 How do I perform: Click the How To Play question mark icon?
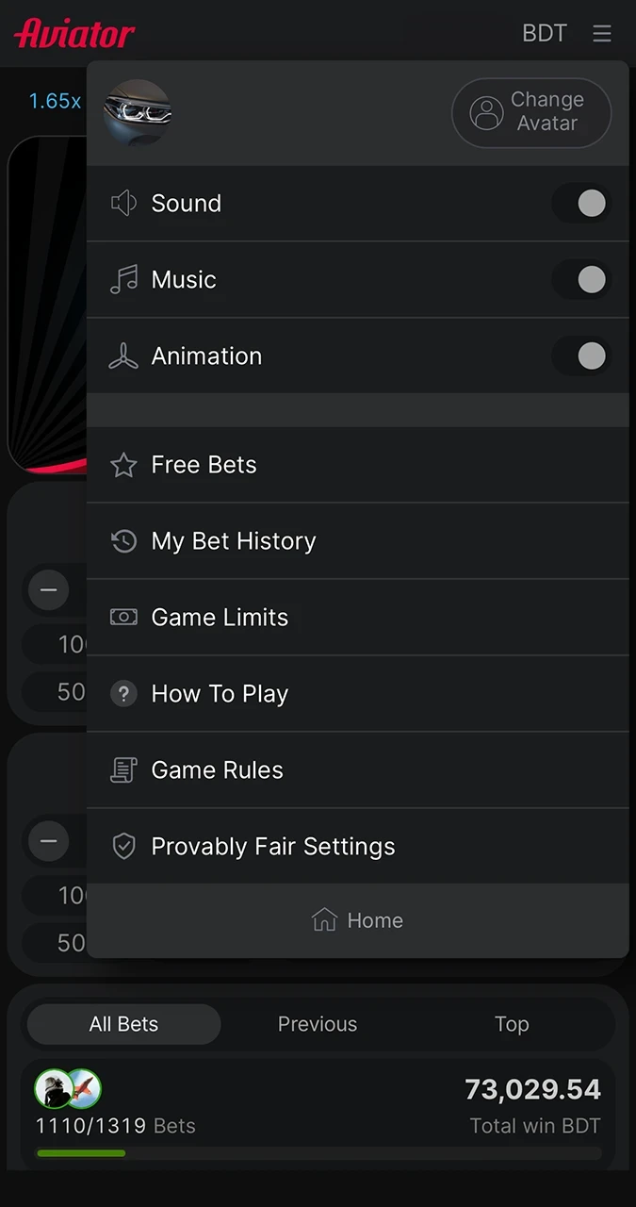coord(123,693)
